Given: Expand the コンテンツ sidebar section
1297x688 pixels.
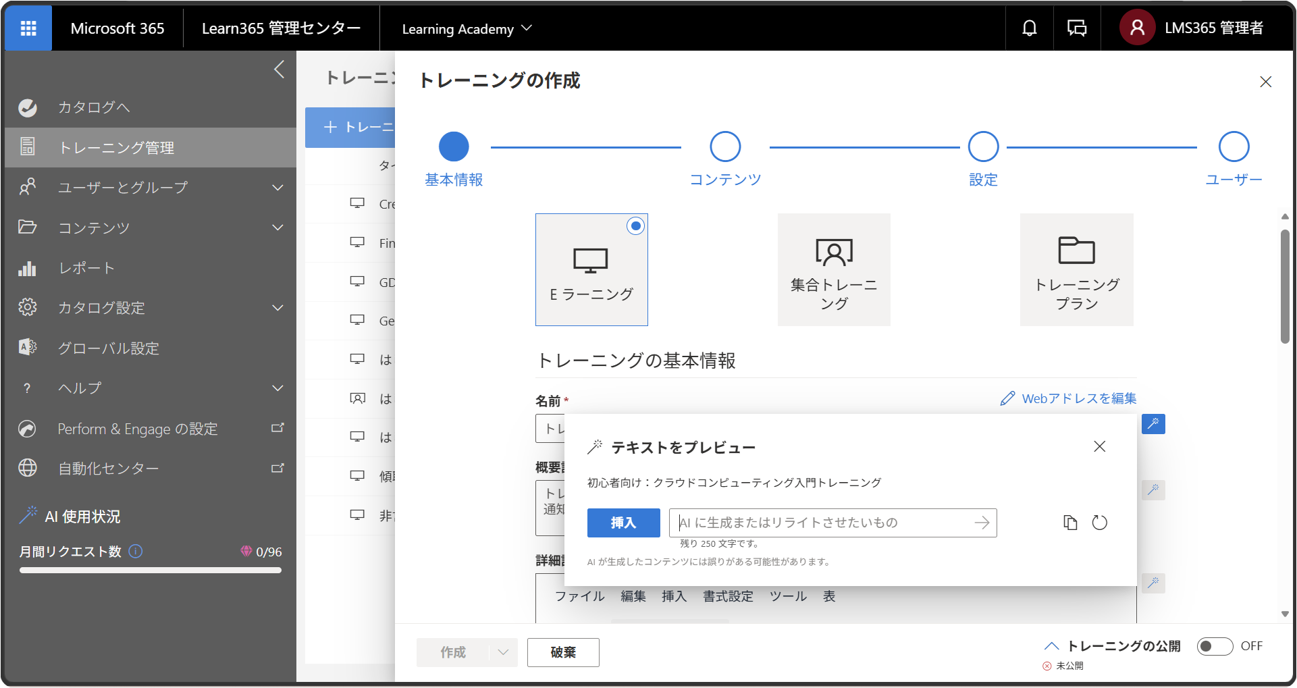Looking at the screenshot, I should (151, 228).
